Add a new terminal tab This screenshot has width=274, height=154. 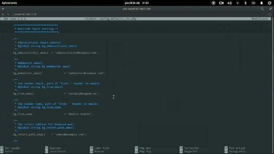point(3,14)
